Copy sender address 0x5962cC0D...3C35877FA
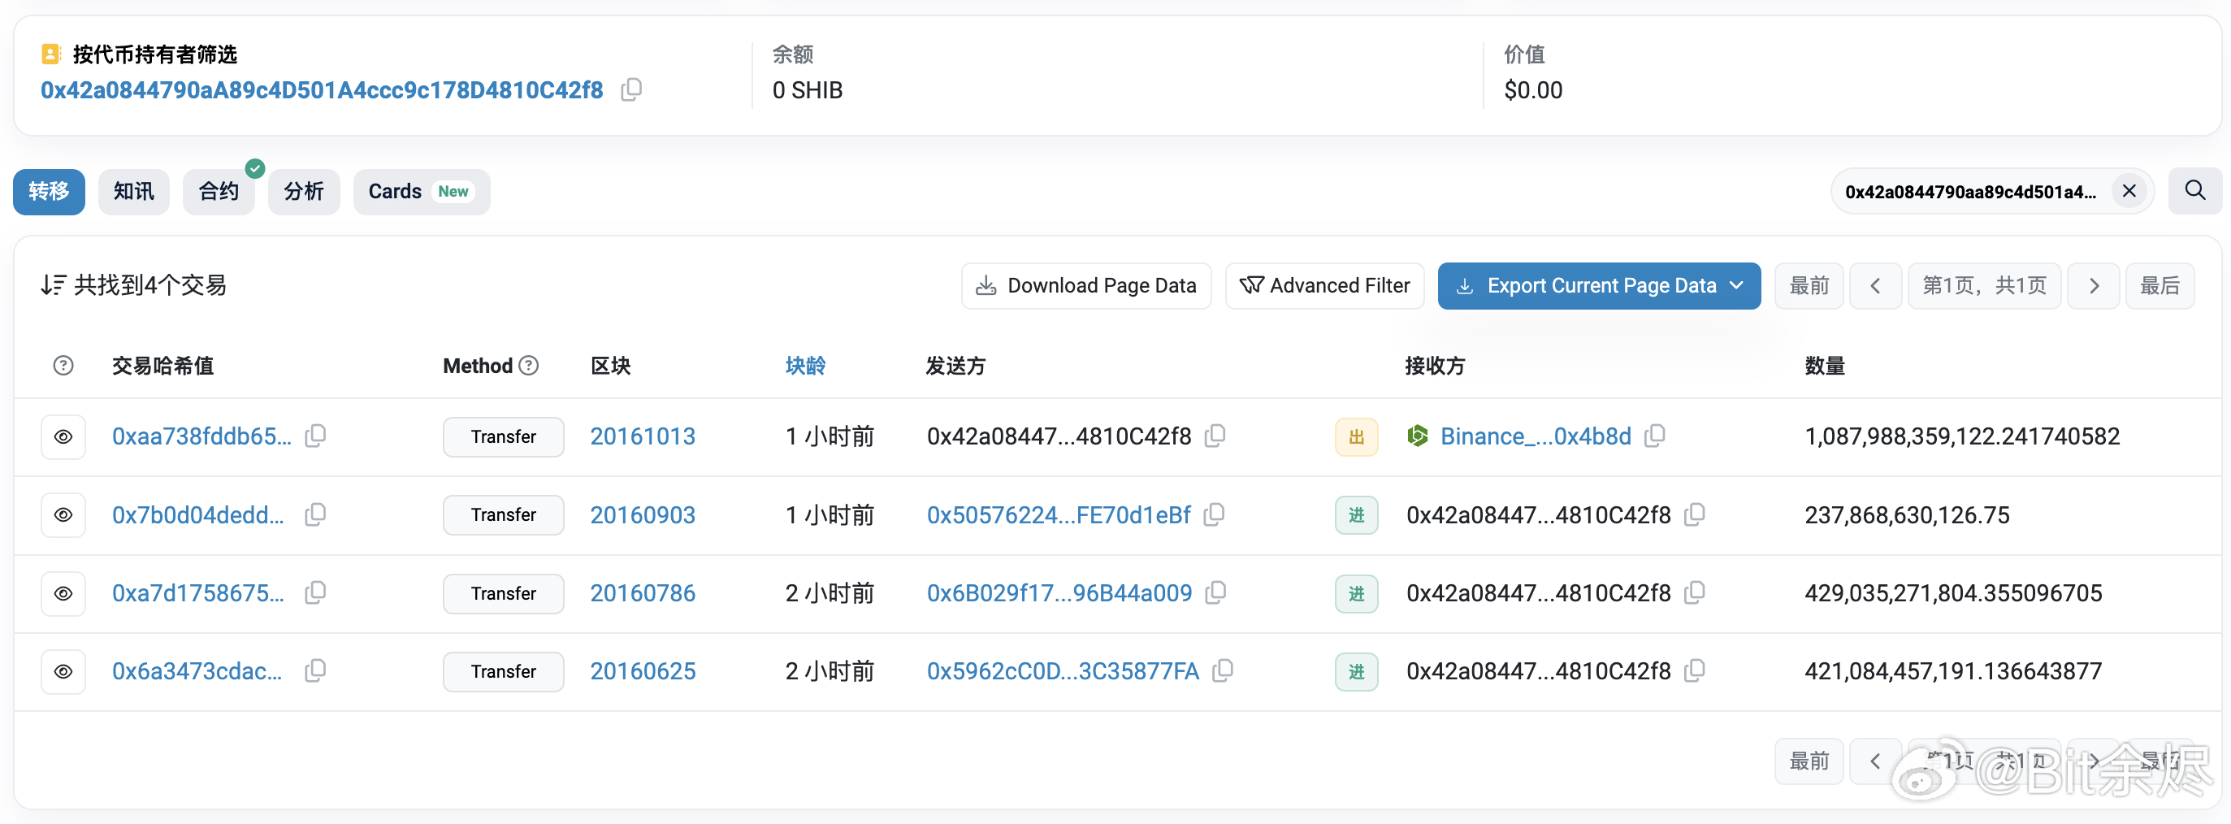This screenshot has width=2231, height=824. coord(1223,670)
